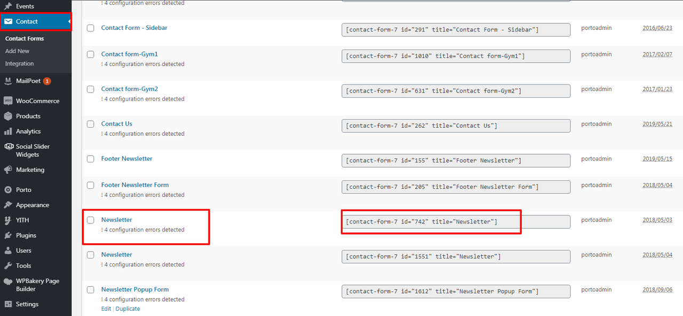Check the Footer Newsletter Form checkbox
This screenshot has height=316, width=683.
tap(91, 185)
